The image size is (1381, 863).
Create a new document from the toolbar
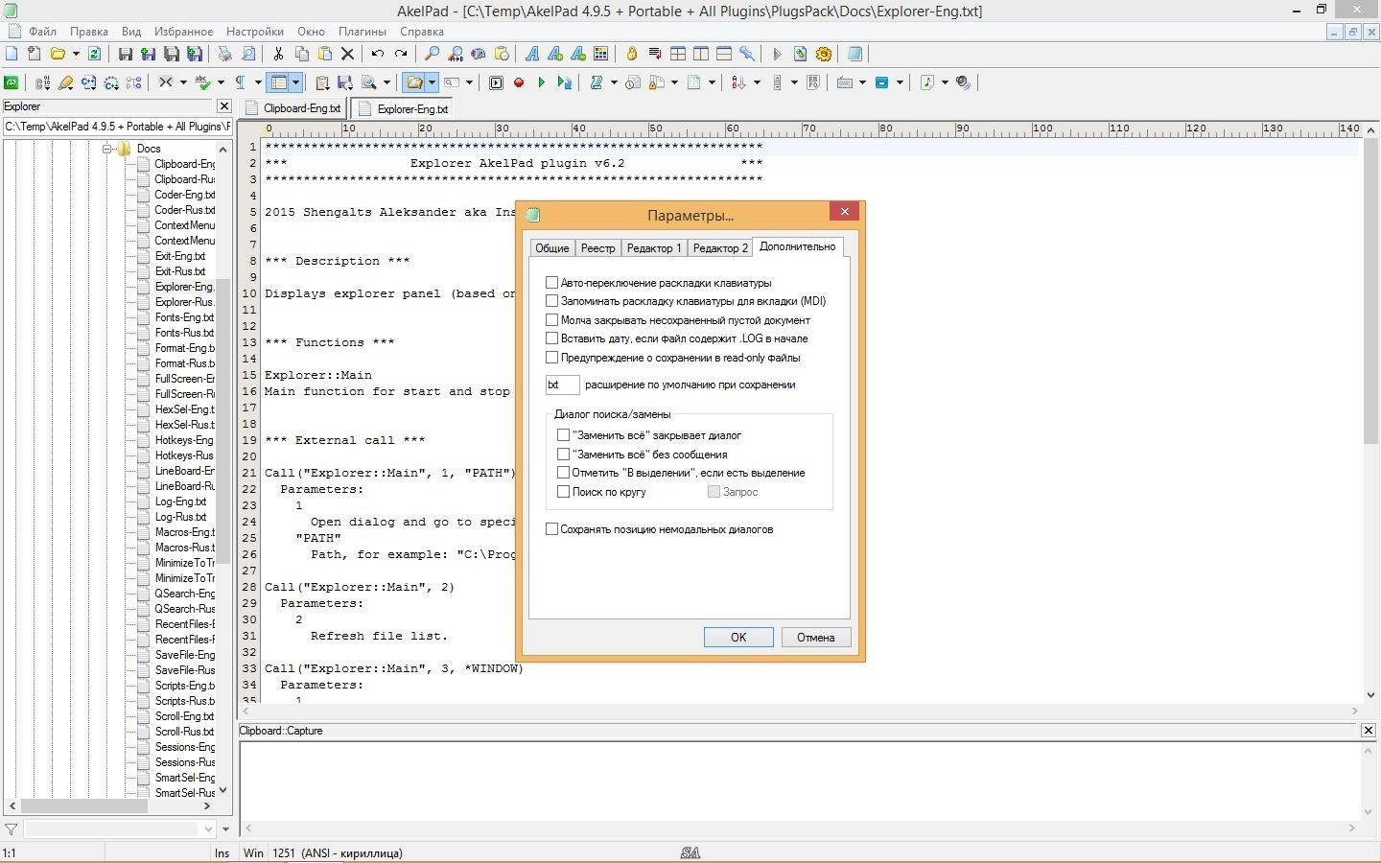click(x=12, y=55)
